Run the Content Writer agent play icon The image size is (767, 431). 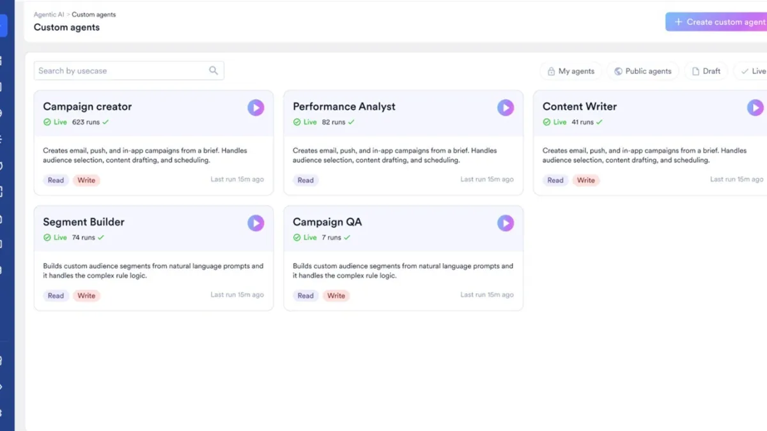[755, 107]
